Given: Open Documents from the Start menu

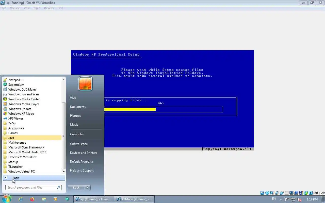Looking at the screenshot, I should coord(78,107).
